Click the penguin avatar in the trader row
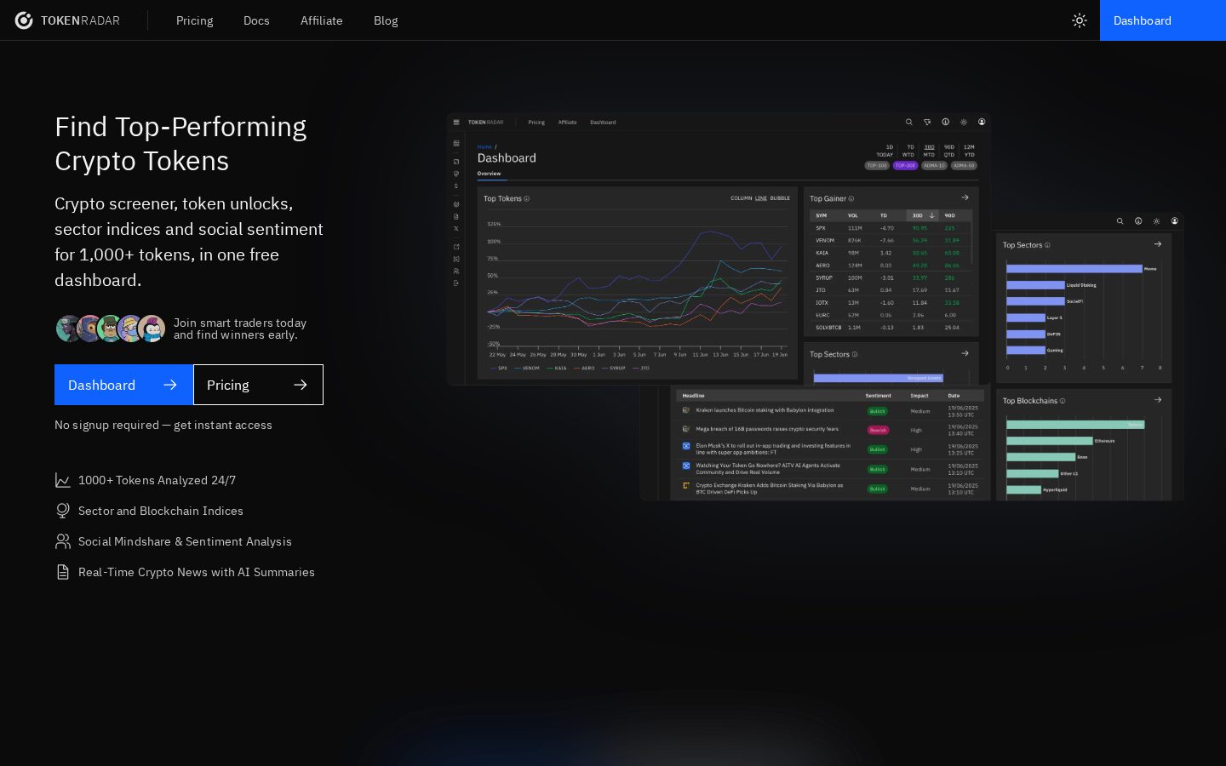 pos(152,329)
